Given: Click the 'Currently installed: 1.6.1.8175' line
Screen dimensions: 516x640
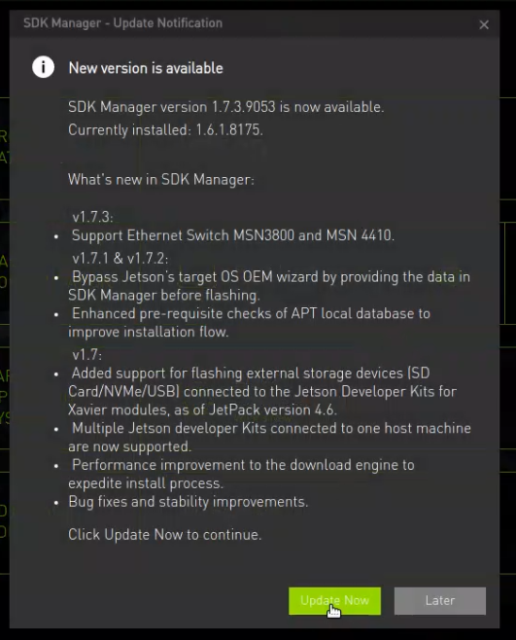Looking at the screenshot, I should pos(165,129).
